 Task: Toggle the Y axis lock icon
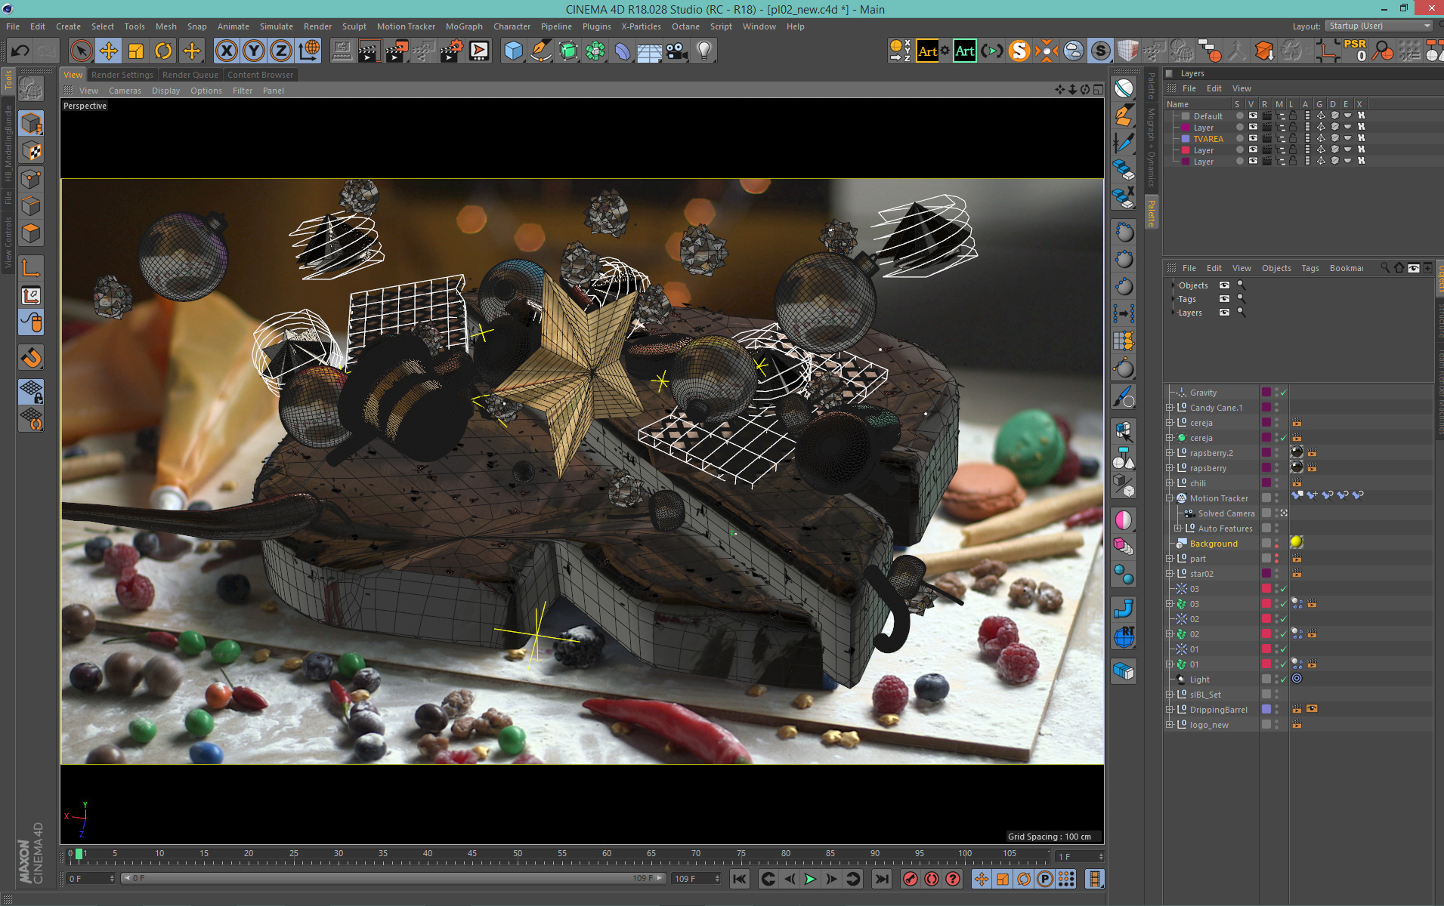click(x=254, y=51)
